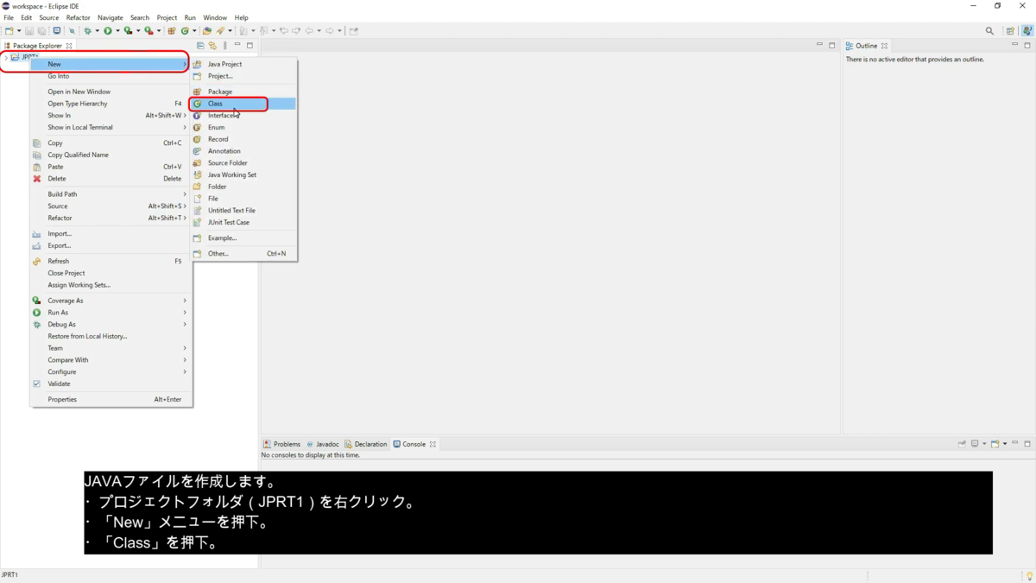Click the Save toolbar icon
The height and width of the screenshot is (583, 1036).
[29, 30]
